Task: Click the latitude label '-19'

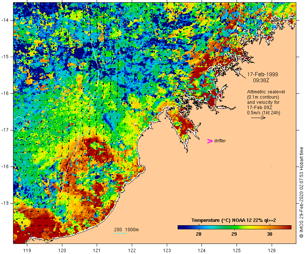Action: click(5, 203)
